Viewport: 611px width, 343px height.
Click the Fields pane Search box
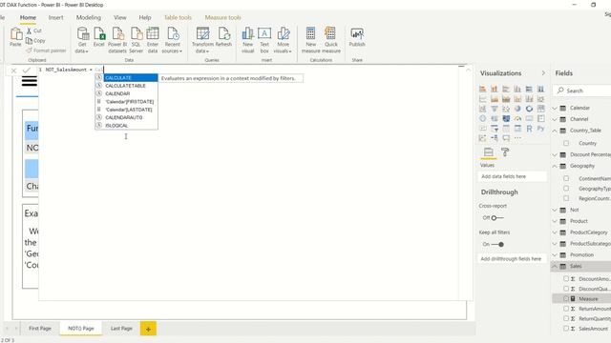tap(582, 91)
